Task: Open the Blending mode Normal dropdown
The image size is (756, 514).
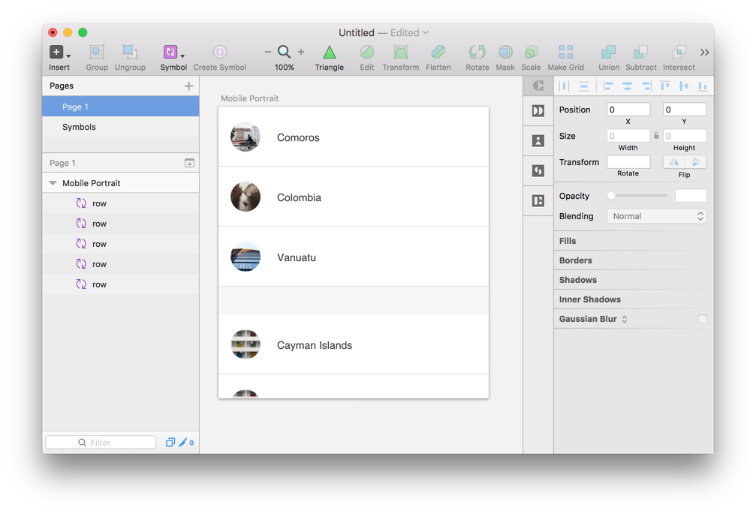Action: point(657,216)
